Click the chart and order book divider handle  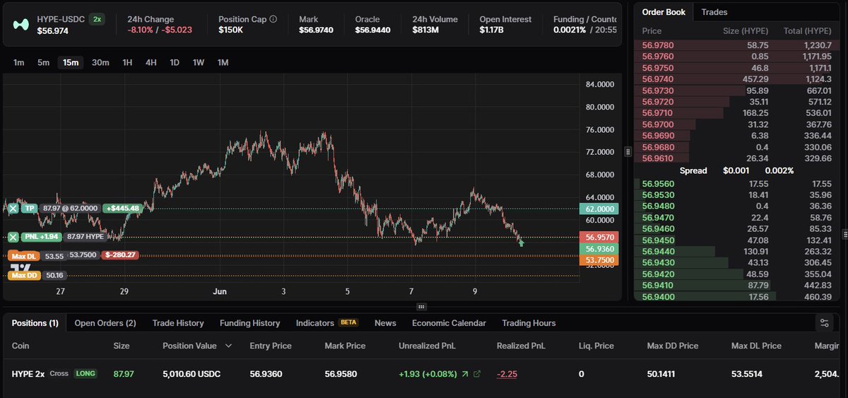click(x=628, y=151)
